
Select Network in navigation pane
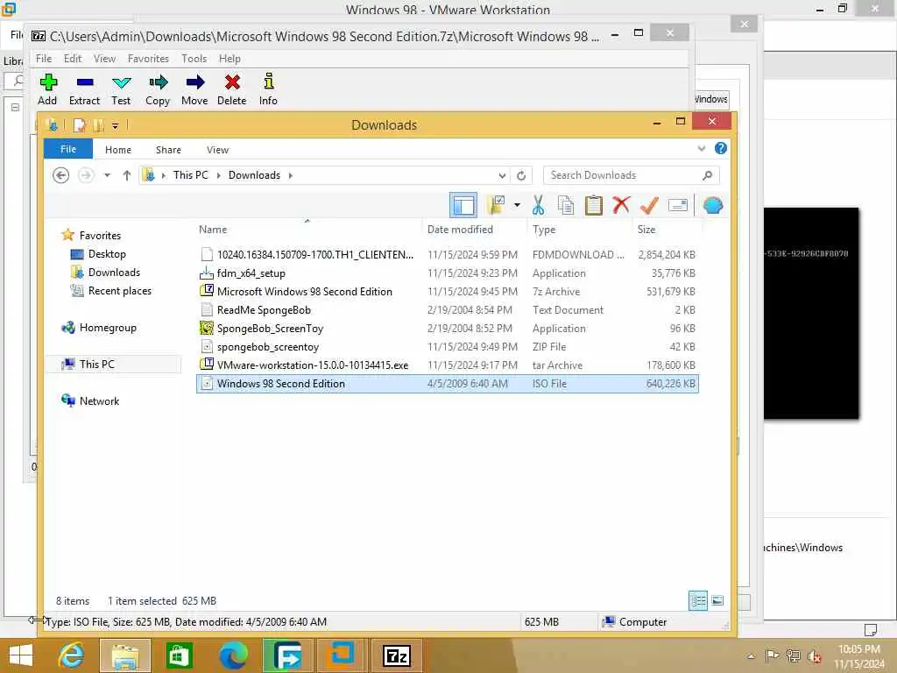tap(99, 401)
